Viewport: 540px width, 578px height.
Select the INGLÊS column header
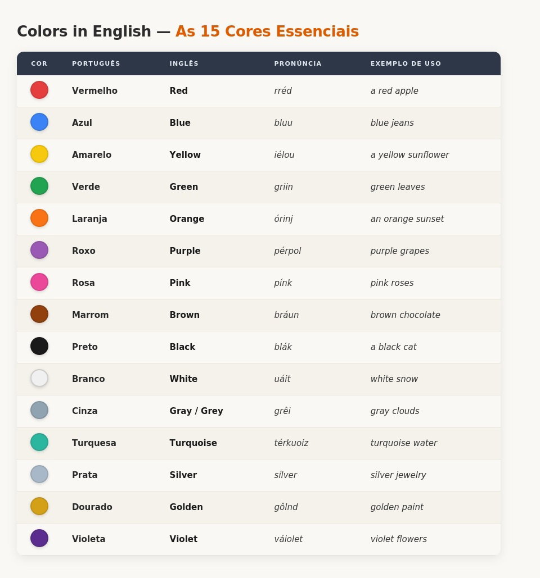coord(184,63)
